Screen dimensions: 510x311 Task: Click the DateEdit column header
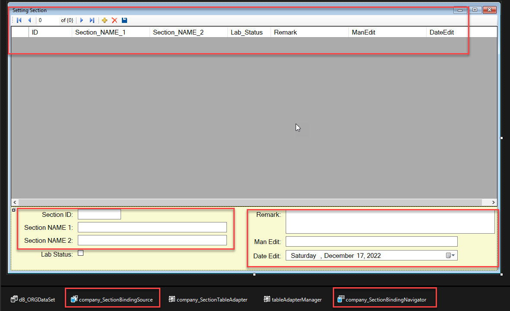coord(462,32)
